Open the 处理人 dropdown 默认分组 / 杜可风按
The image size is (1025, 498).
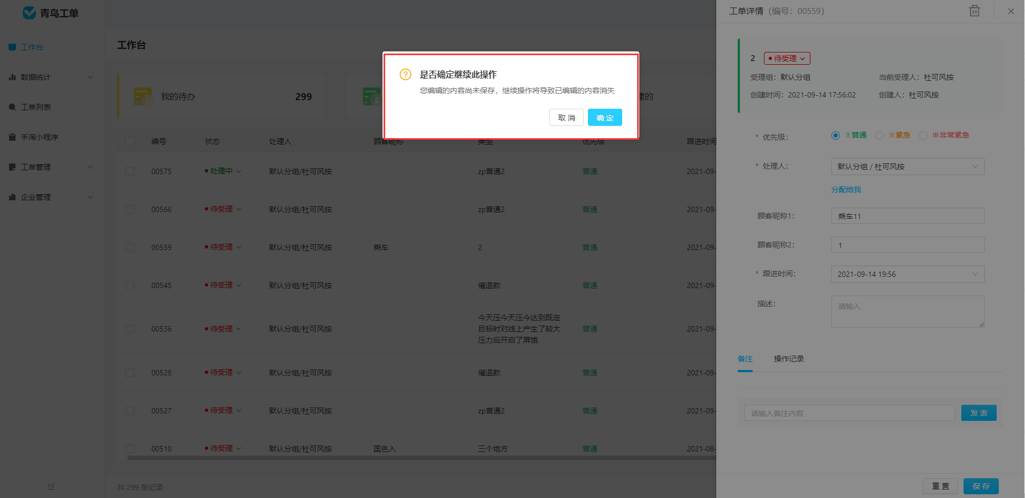(908, 167)
